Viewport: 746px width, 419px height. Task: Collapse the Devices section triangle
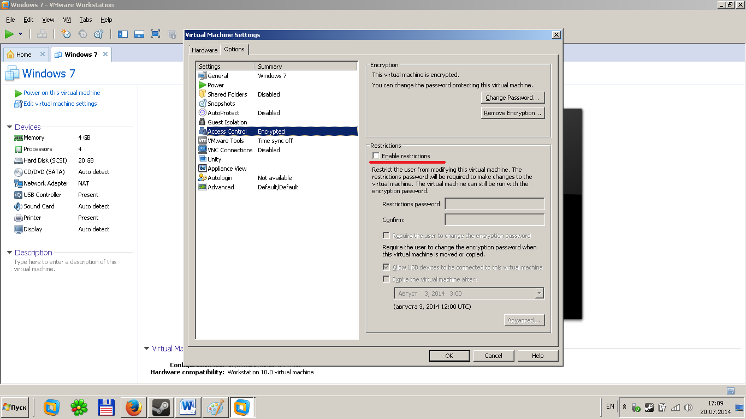point(9,127)
